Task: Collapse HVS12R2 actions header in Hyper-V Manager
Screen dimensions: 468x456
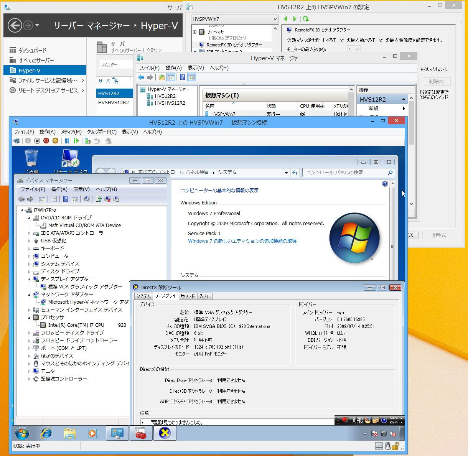Action: (404, 99)
